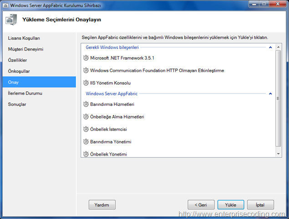The width and height of the screenshot is (289, 219).
Task: Click the component list scrollbar thumb
Action: [x=279, y=98]
